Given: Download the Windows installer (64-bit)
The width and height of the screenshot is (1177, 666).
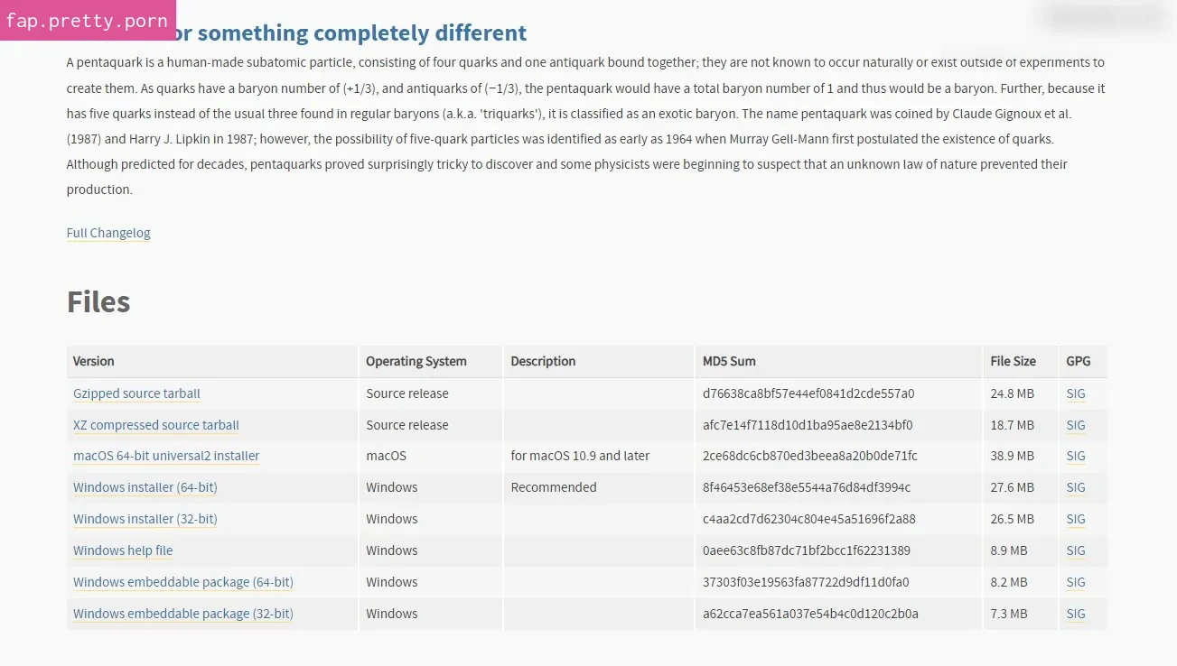Looking at the screenshot, I should click(x=145, y=487).
